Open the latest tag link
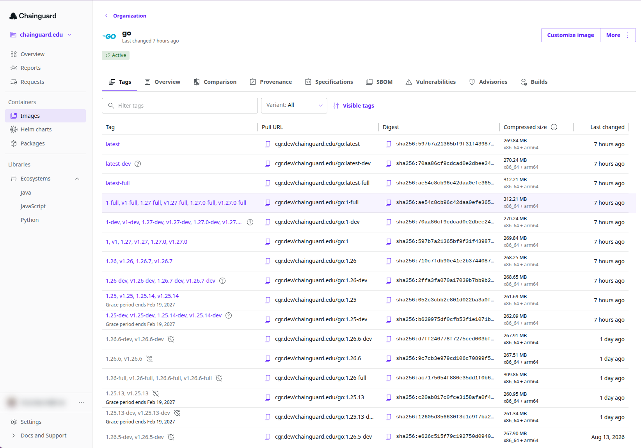Image resolution: width=641 pixels, height=448 pixels. 113,144
